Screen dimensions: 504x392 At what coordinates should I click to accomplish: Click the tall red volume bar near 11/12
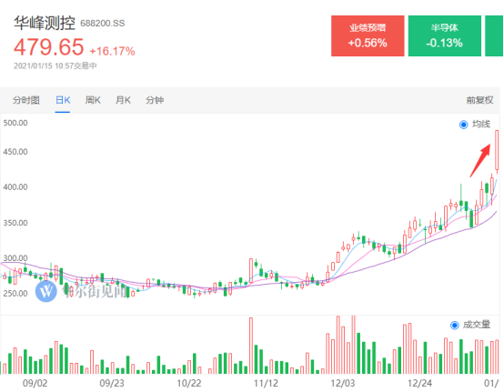point(251,346)
